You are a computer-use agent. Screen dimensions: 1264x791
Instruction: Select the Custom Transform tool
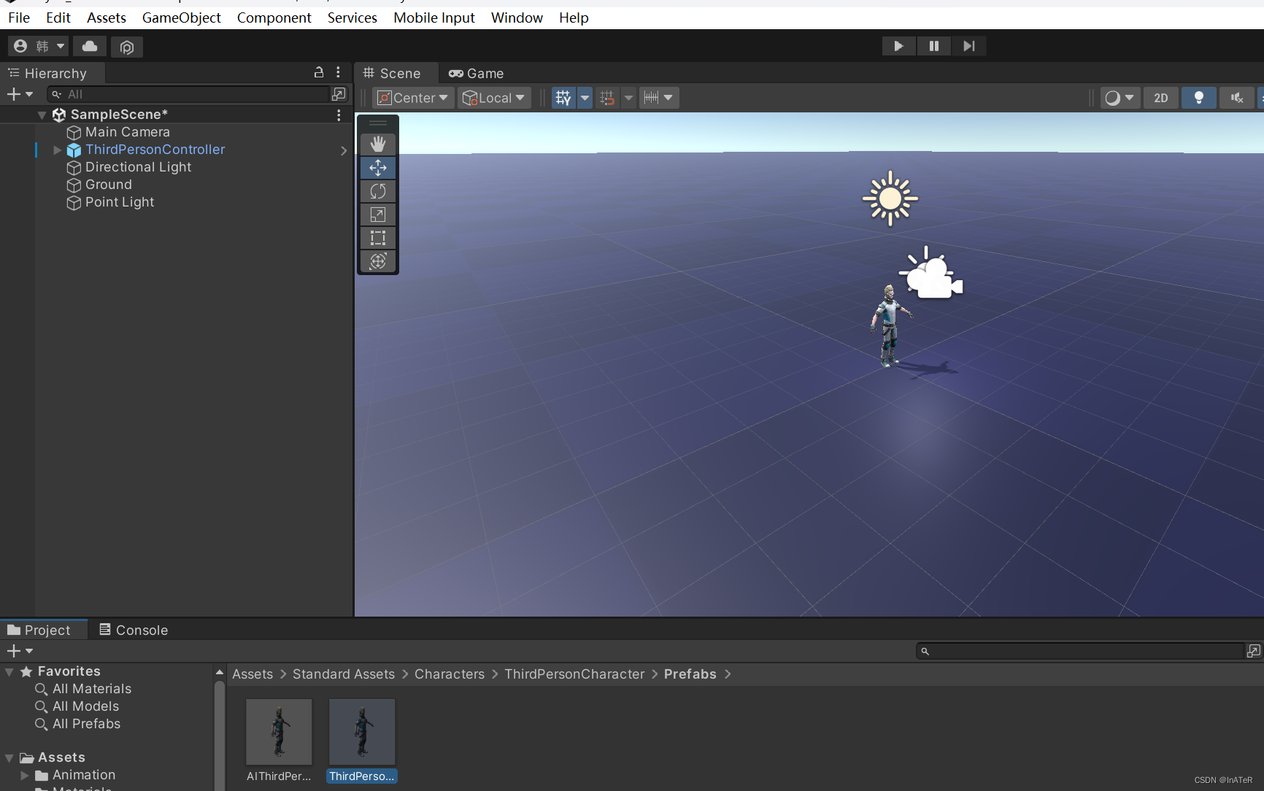point(378,261)
